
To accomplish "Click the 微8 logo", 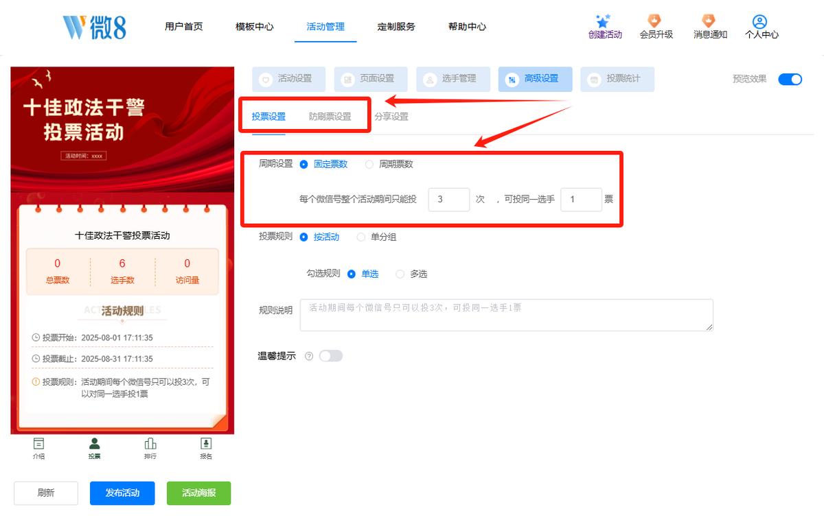I will coord(94,27).
